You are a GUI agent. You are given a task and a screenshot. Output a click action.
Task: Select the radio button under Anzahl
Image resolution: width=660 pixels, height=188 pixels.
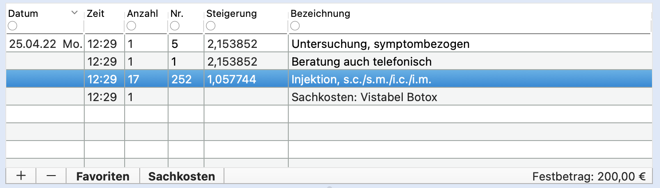coord(131,26)
